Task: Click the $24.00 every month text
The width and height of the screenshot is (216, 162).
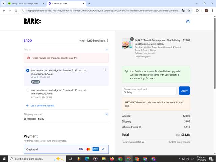Action: tap(179, 142)
